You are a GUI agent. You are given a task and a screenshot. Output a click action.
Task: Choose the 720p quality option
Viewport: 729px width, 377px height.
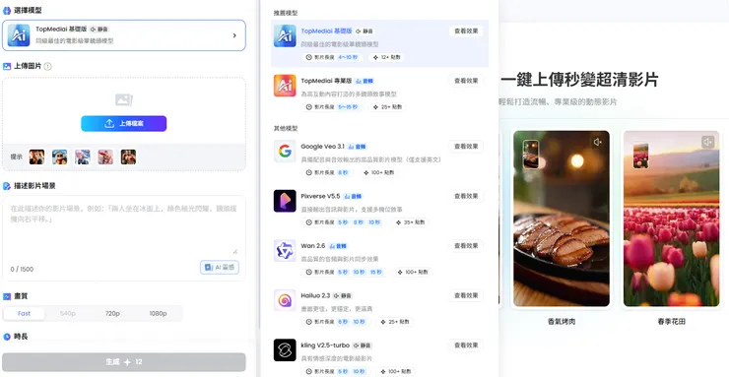coord(112,313)
